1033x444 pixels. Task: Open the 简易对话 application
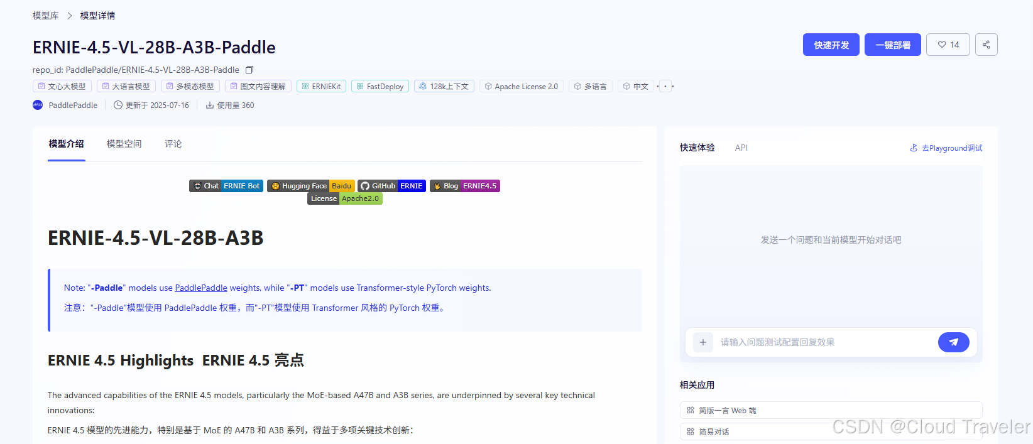click(x=831, y=431)
